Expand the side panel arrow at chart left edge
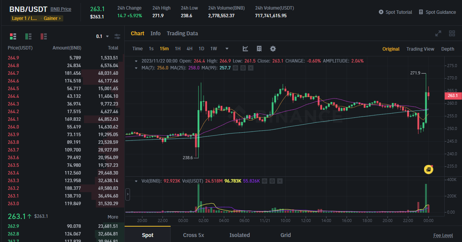The image size is (462, 242). click(128, 194)
